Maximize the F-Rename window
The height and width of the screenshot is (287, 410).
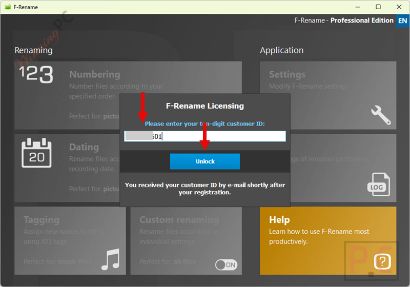[378, 7]
